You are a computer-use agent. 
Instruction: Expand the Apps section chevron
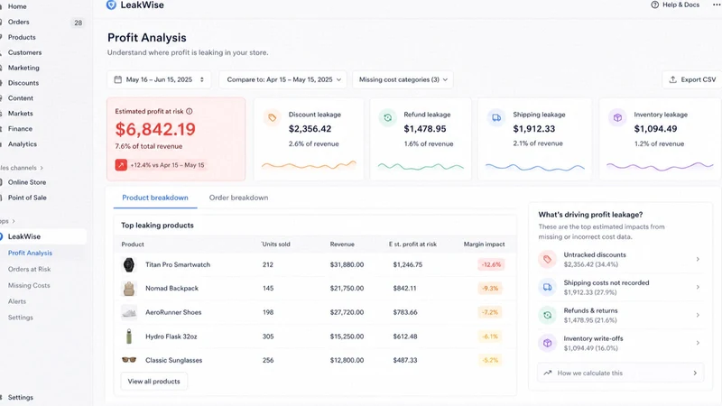[14, 221]
